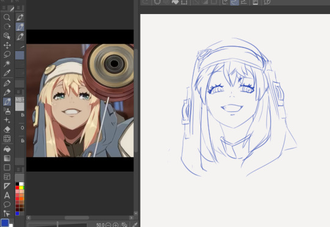The image size is (330, 227).
Task: Pick the large blue-gray swatch under sub tools
Action: pyautogui.click(x=20, y=55)
